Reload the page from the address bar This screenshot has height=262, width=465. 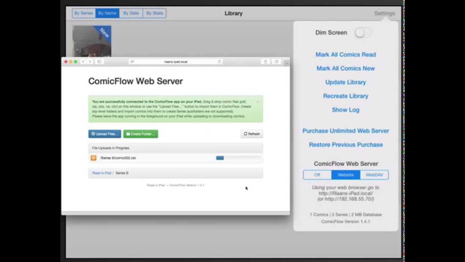(219, 62)
